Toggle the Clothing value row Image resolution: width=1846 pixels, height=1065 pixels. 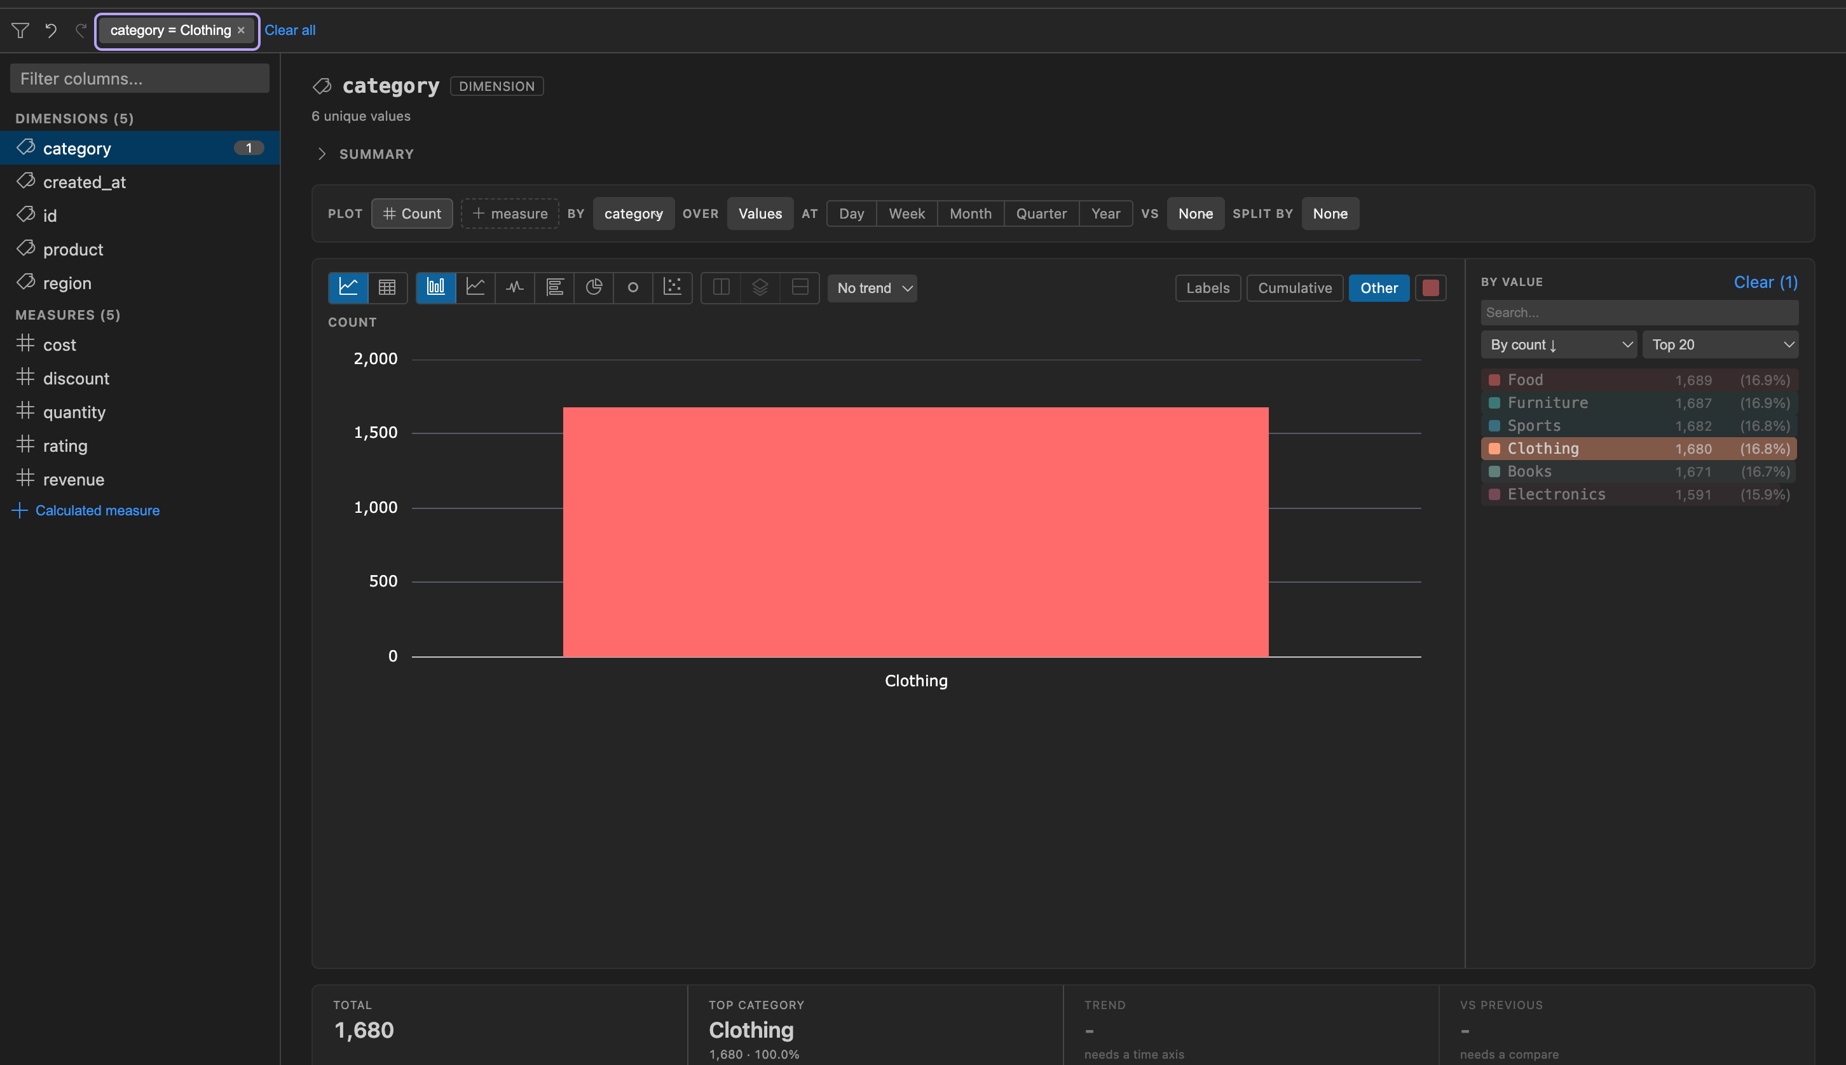tap(1639, 449)
